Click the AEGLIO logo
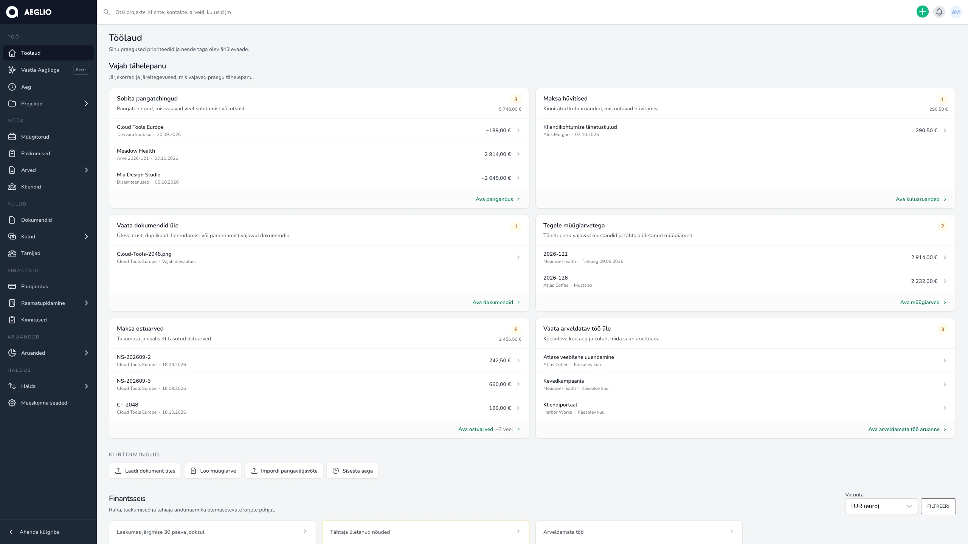 tap(29, 12)
